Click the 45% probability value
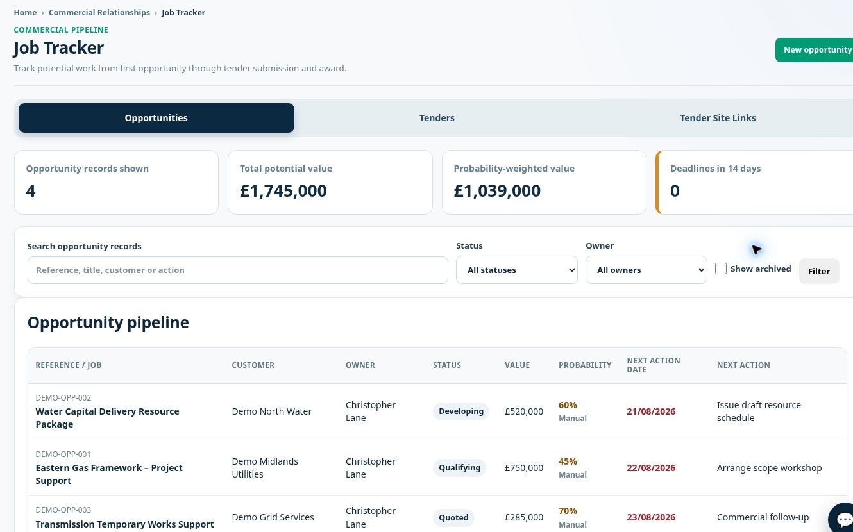This screenshot has height=532, width=853. tap(568, 461)
